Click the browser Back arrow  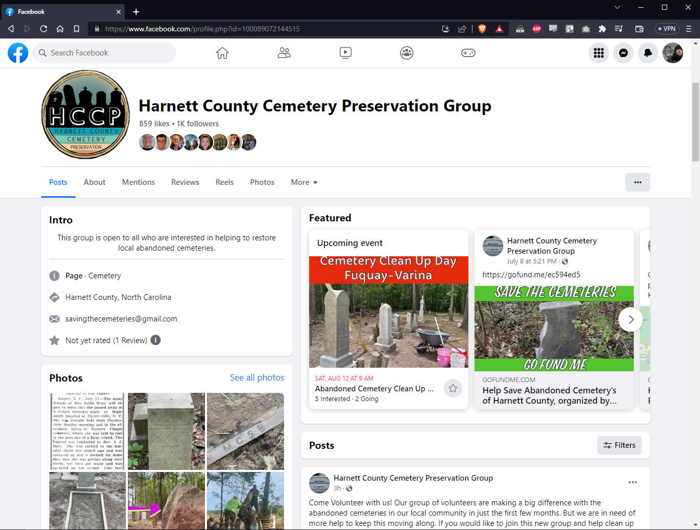click(x=11, y=29)
